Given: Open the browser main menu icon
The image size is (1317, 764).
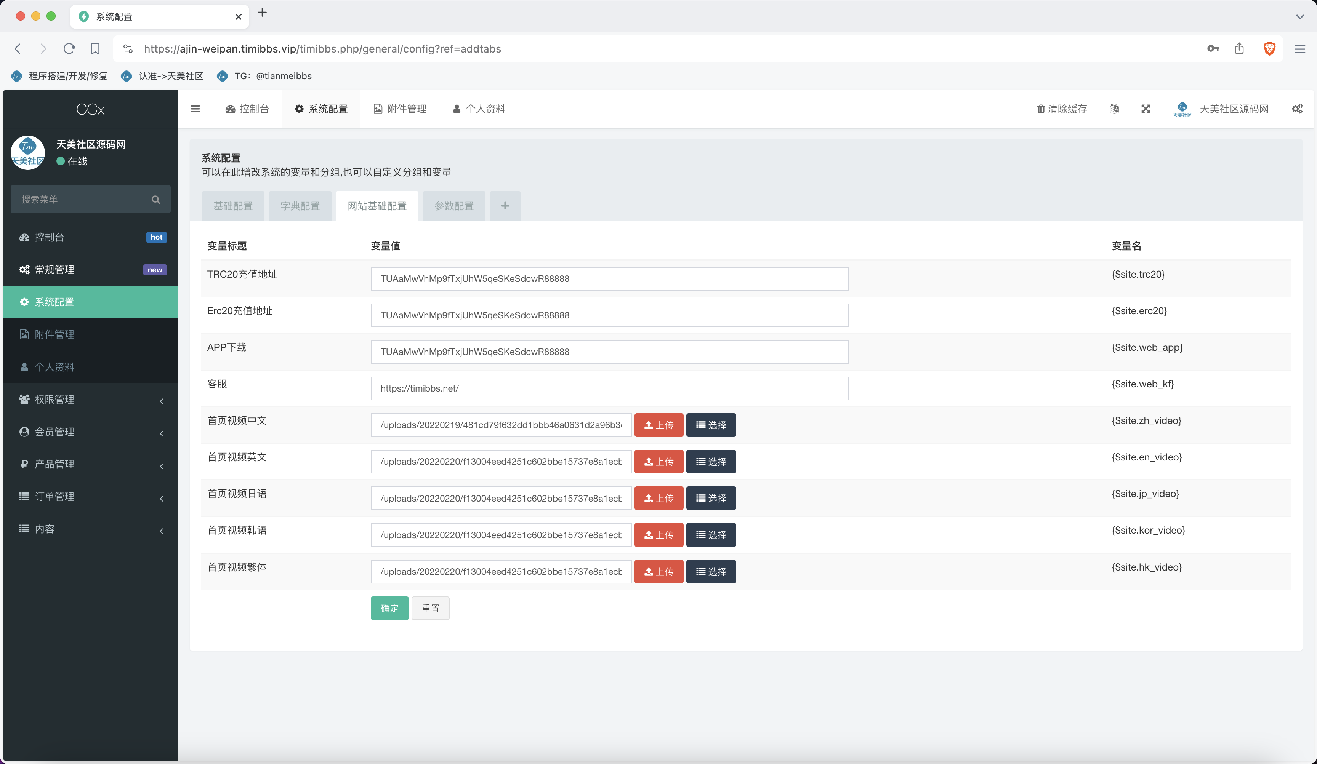Looking at the screenshot, I should tap(1300, 49).
